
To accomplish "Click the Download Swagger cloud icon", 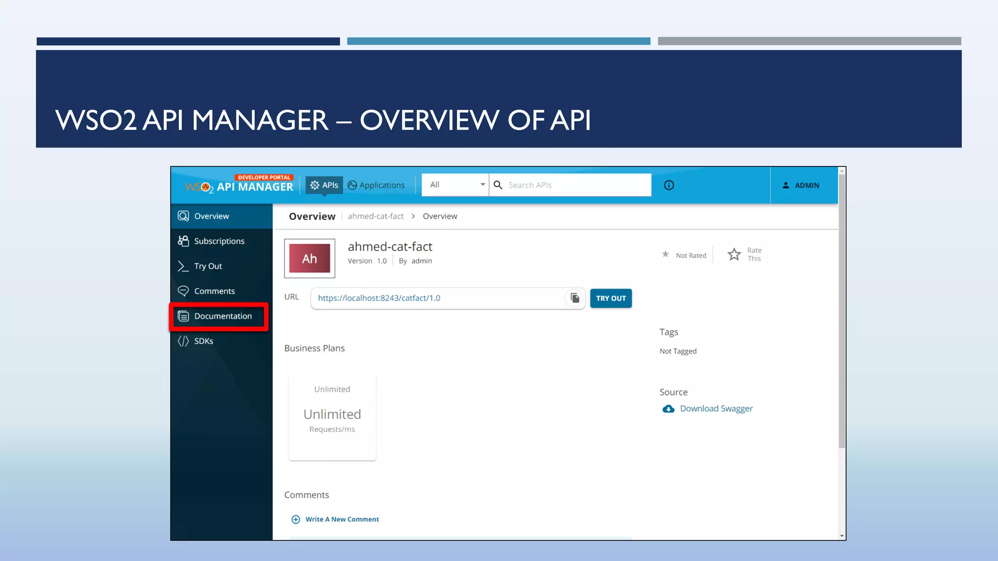I will [x=669, y=409].
